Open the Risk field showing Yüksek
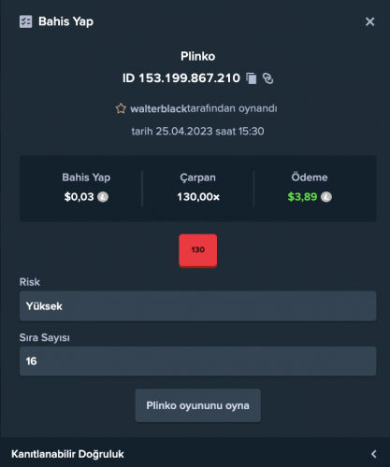The width and height of the screenshot is (390, 467). click(x=197, y=306)
